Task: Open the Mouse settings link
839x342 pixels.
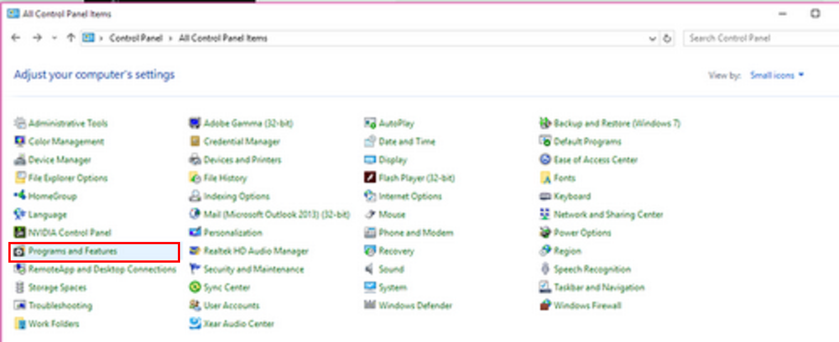Action: [392, 215]
